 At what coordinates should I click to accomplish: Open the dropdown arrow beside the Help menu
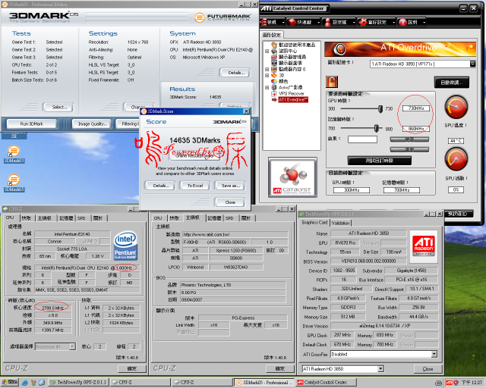(x=424, y=22)
